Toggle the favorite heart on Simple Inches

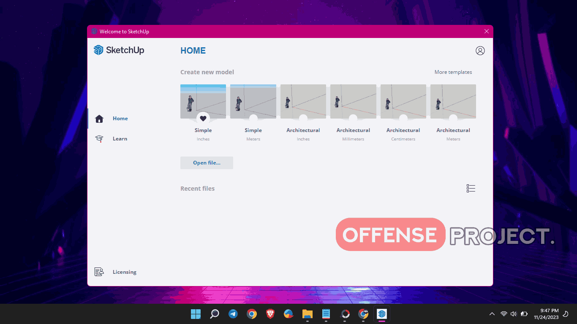tap(203, 119)
